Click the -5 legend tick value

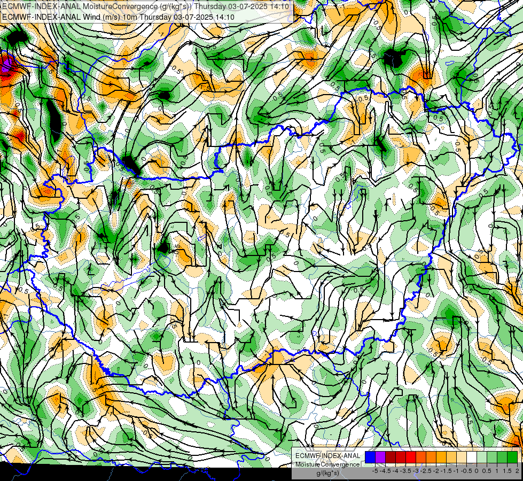tap(375, 471)
